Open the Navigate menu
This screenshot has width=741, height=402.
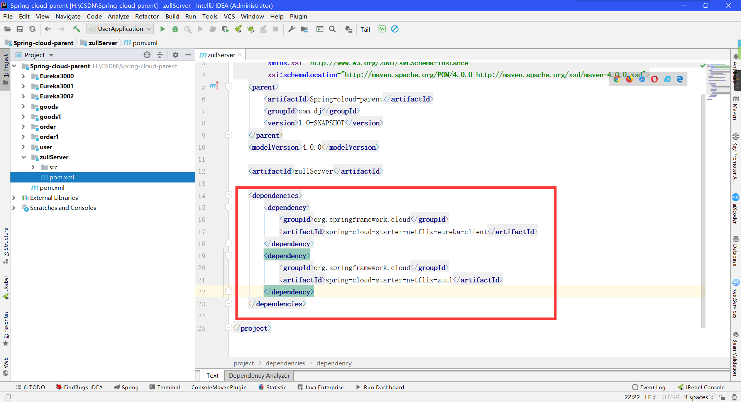(68, 16)
